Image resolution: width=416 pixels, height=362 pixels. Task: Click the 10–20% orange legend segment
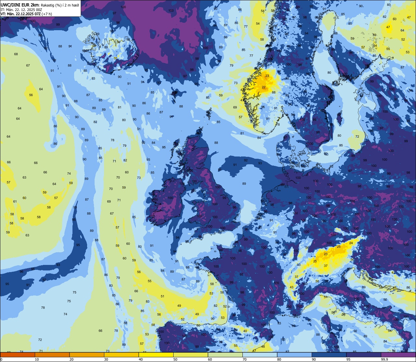(x=52, y=355)
